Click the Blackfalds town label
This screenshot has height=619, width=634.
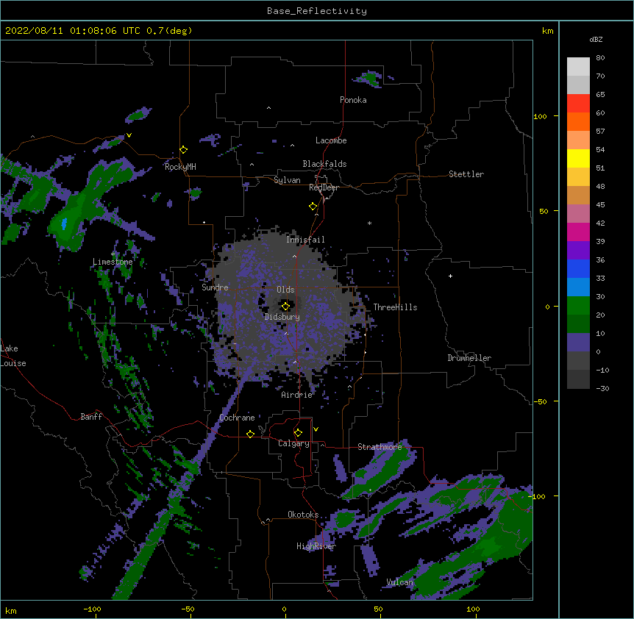[324, 164]
